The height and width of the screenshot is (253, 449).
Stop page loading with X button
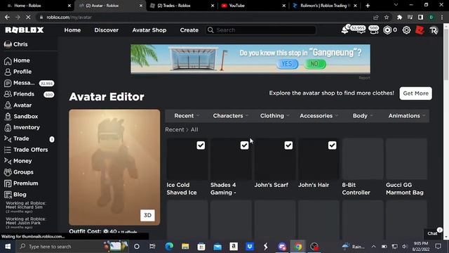point(28,17)
